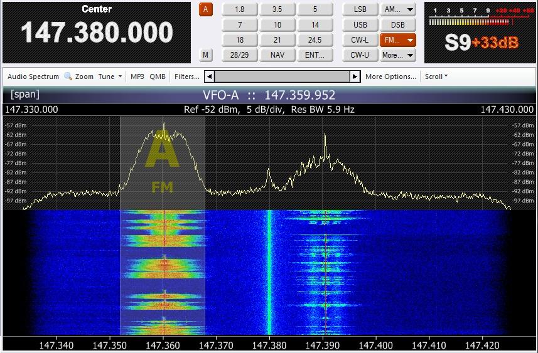
Task: Click the scrollbar right arrow
Action: tap(355, 76)
